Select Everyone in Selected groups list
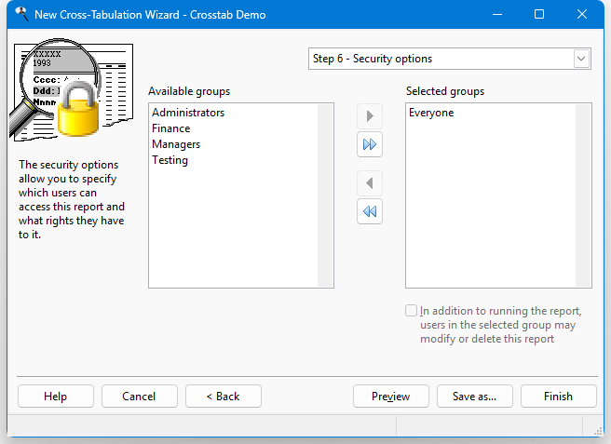611x444 pixels. [431, 113]
